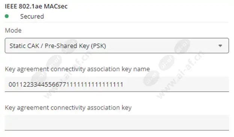Click the 'Key agreement connectivity association key name' label
The image size is (234, 137).
click(x=77, y=69)
